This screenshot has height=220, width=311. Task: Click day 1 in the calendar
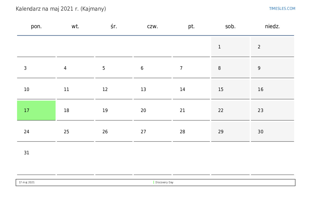pos(230,47)
